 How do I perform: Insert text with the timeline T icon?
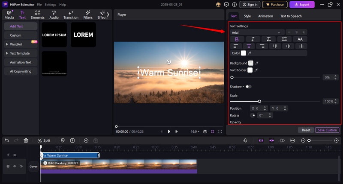[72, 140]
